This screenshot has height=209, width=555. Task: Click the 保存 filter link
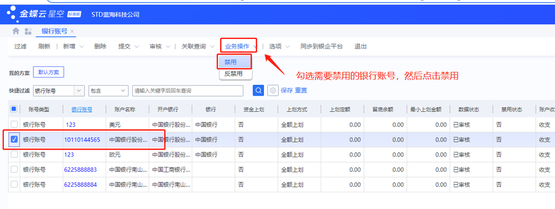coord(287,91)
